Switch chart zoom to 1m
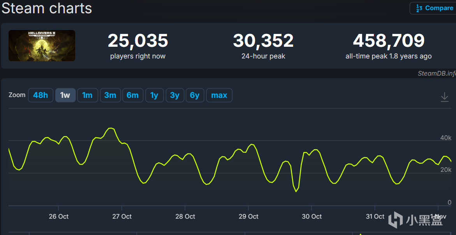The image size is (456, 235). tap(88, 95)
